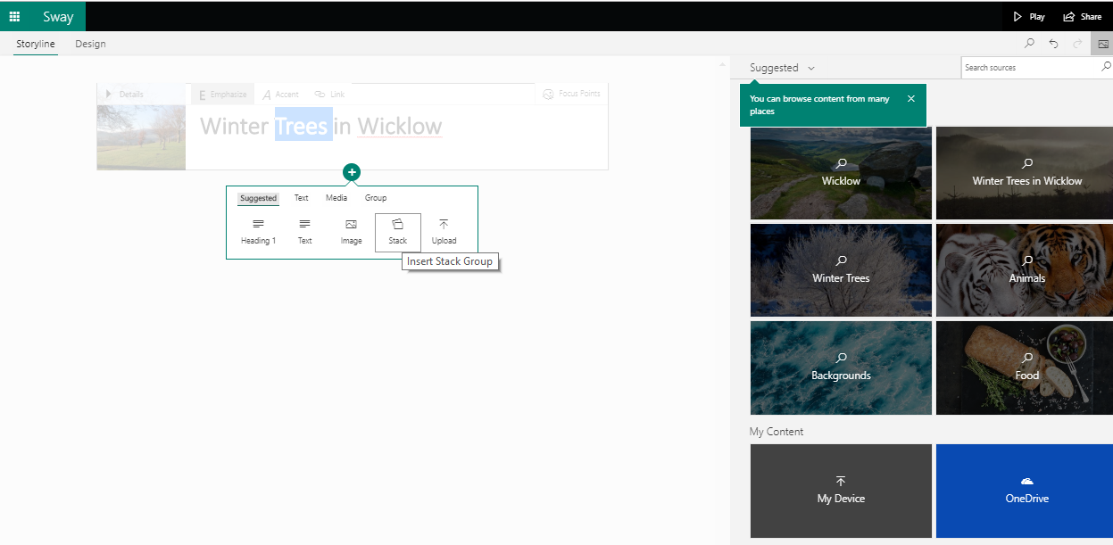Click the Play button

coord(1028,17)
